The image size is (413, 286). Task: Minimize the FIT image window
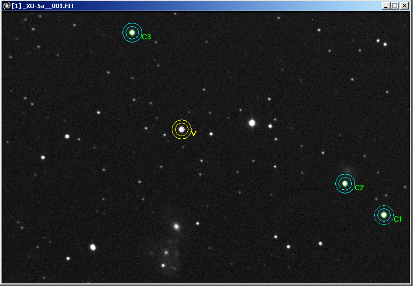[x=386, y=5]
